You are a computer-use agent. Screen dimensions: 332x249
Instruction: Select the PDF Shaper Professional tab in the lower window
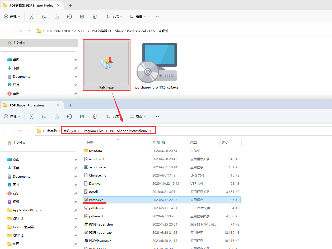32,105
